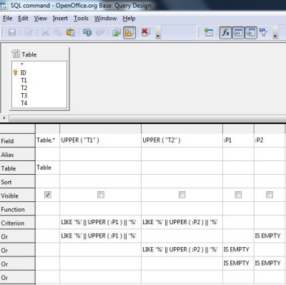Open the View menu
The width and height of the screenshot is (286, 285).
(41, 19)
